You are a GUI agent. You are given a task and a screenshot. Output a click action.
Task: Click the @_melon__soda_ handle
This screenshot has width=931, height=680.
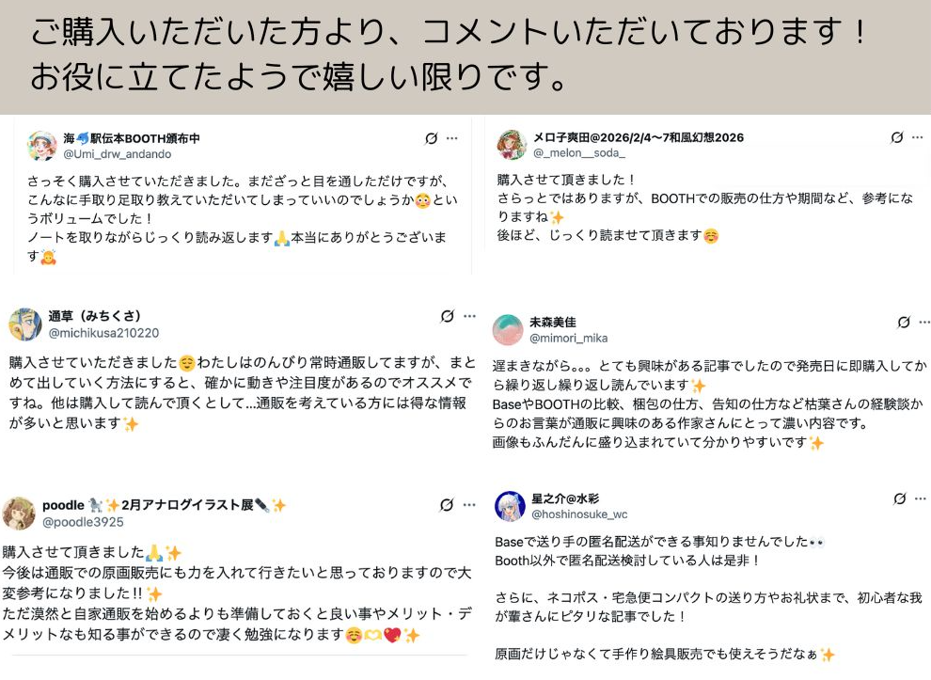(578, 153)
